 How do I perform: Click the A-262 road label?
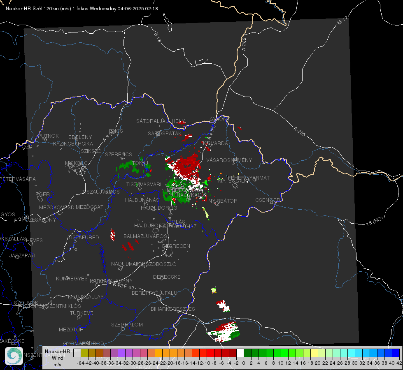244,44
